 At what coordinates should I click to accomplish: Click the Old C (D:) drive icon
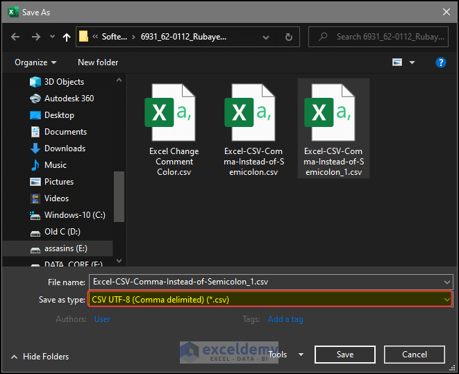tap(35, 233)
